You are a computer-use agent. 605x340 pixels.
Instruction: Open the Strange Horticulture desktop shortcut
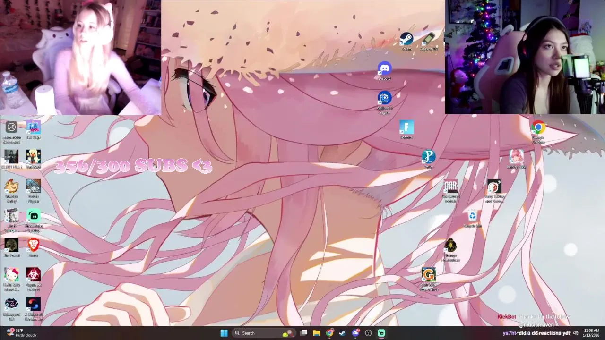450,250
